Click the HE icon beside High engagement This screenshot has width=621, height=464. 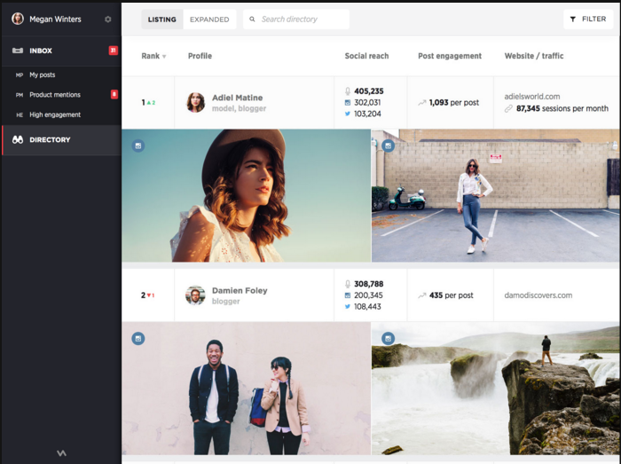[x=20, y=114]
